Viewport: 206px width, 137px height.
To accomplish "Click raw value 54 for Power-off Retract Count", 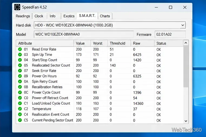I will point(135,98).
